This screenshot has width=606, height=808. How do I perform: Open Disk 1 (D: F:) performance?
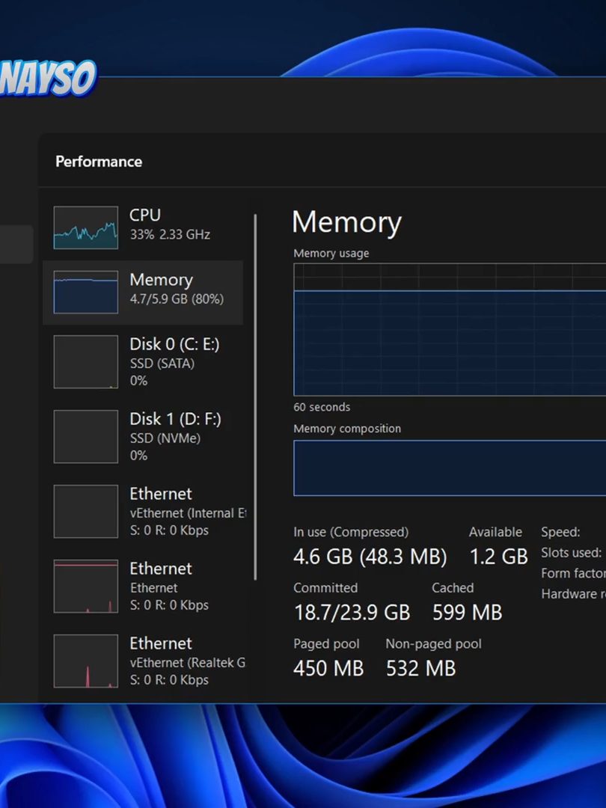coord(143,436)
